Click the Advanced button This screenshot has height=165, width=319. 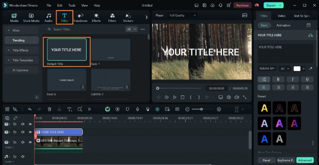pos(304,160)
